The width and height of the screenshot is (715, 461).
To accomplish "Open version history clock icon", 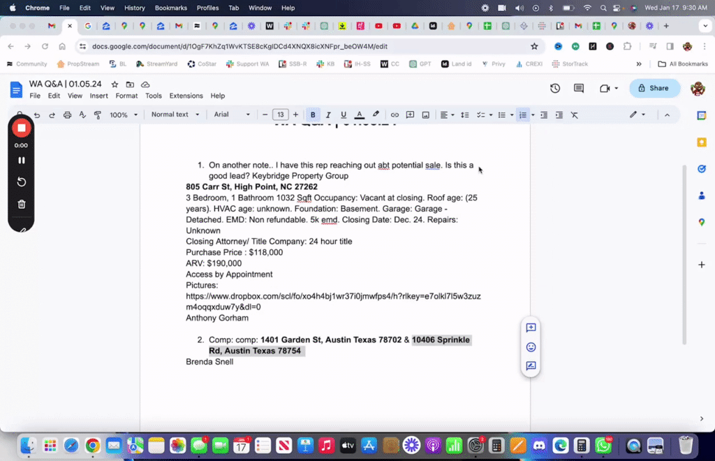I will (555, 89).
